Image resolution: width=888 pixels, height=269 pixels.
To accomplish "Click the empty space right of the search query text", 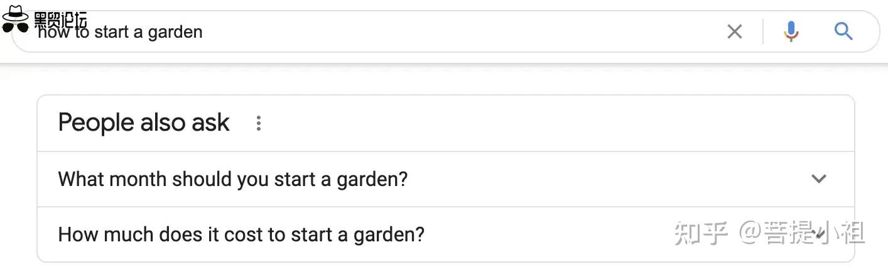I will (x=440, y=31).
